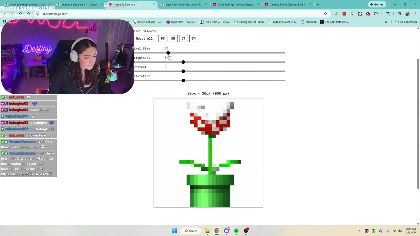
Task: Open the Hype Train - A Kick bookmark
Action: (x=180, y=22)
